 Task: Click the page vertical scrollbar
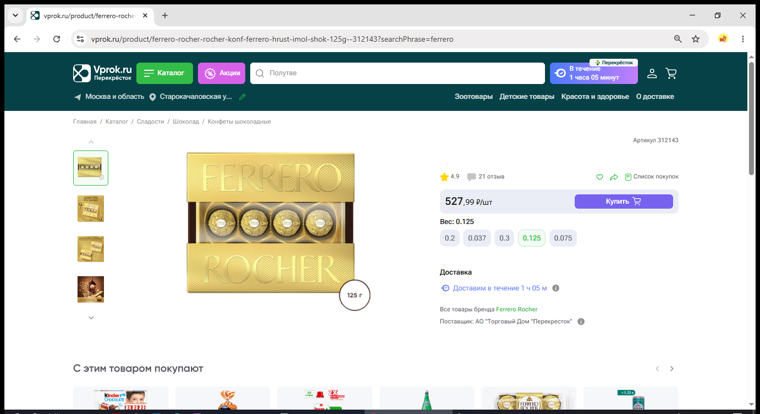click(752, 119)
